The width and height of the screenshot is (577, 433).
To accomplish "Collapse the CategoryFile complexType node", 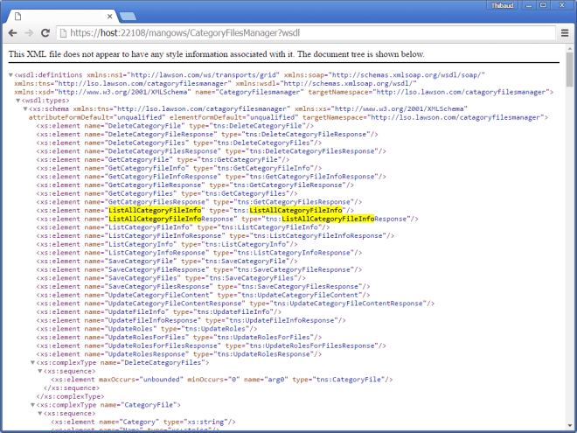I will pos(32,404).
